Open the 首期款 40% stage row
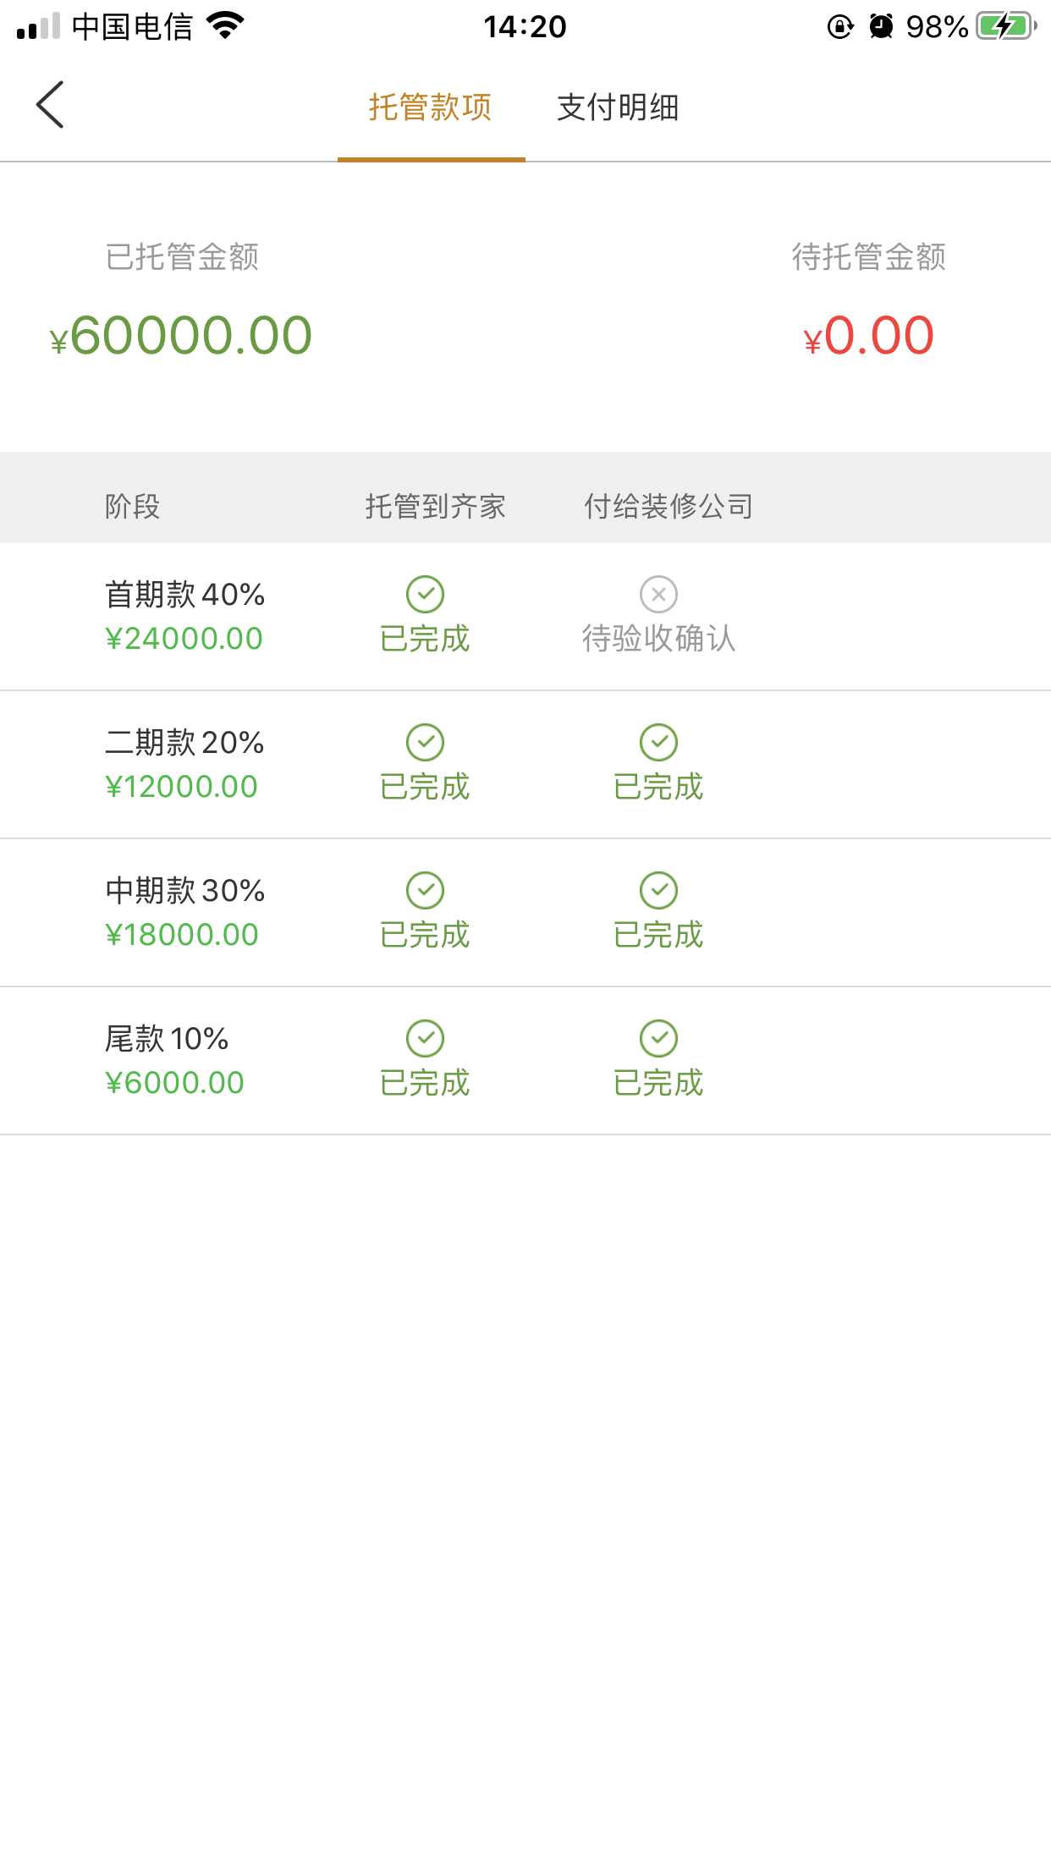The image size is (1051, 1868). (184, 595)
